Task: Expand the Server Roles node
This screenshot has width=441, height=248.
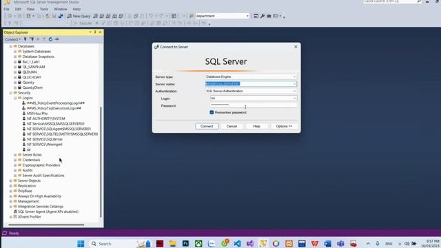Action: [x=15, y=155]
